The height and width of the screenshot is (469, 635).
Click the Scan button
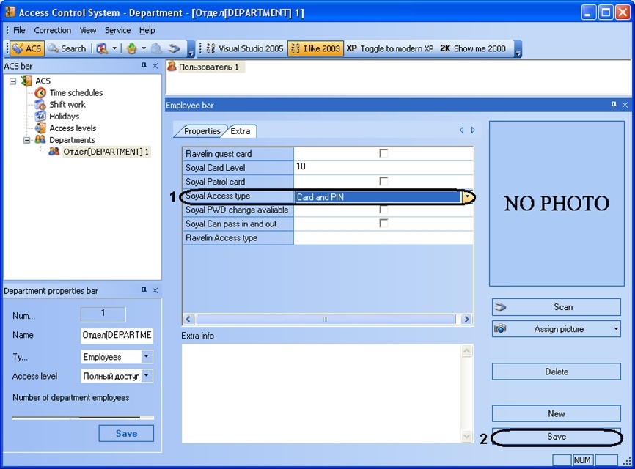click(x=556, y=307)
